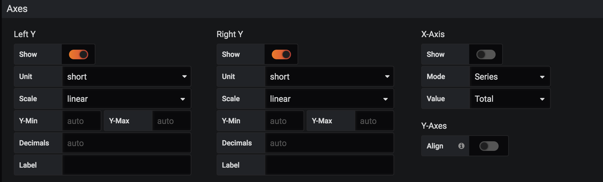The width and height of the screenshot is (603, 182).
Task: Click Left Y Y-Min input field
Action: (x=81, y=121)
